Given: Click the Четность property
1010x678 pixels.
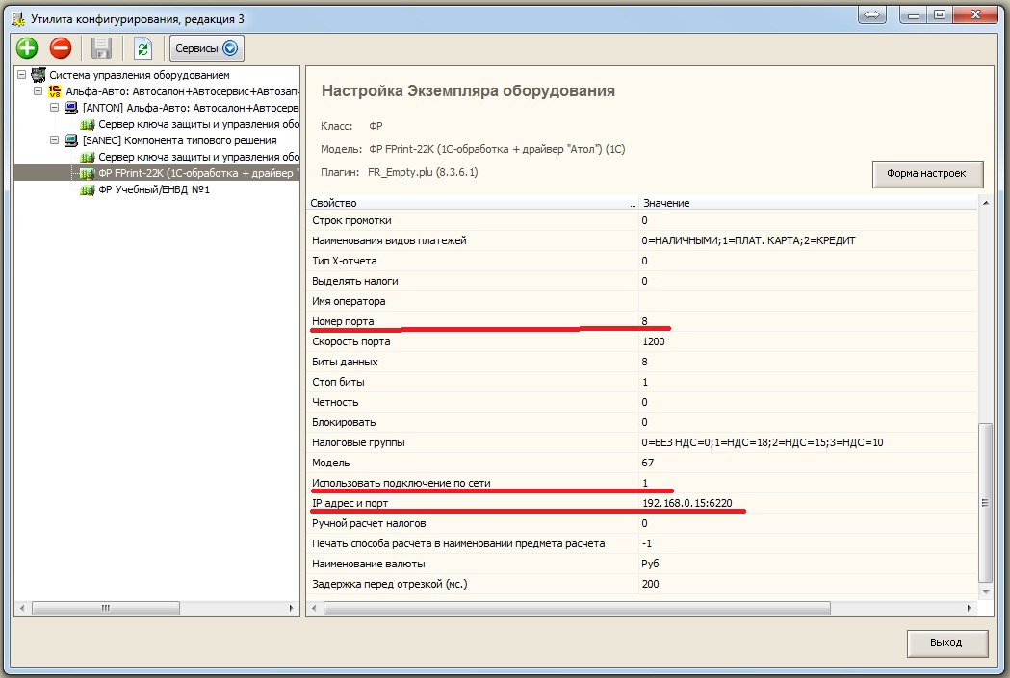Looking at the screenshot, I should [335, 402].
